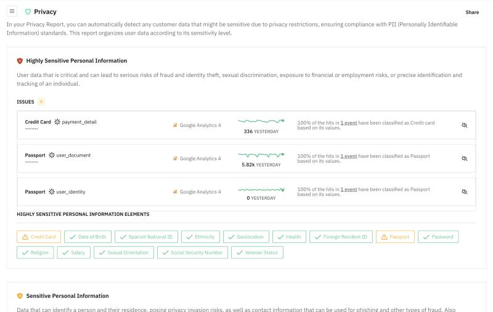493x312 pixels.
Task: Open the 1 event link in user_identity row
Action: point(349,190)
